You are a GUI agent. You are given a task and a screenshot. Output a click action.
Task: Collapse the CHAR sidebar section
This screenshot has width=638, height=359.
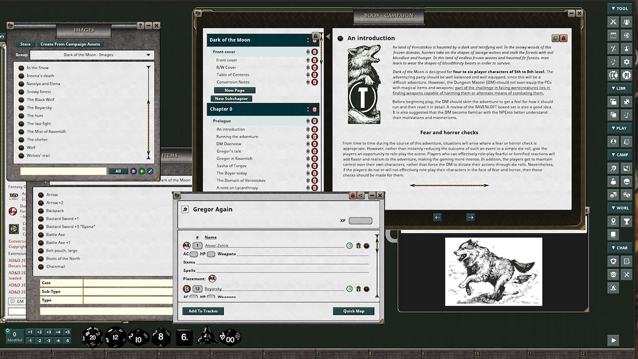tap(619, 248)
